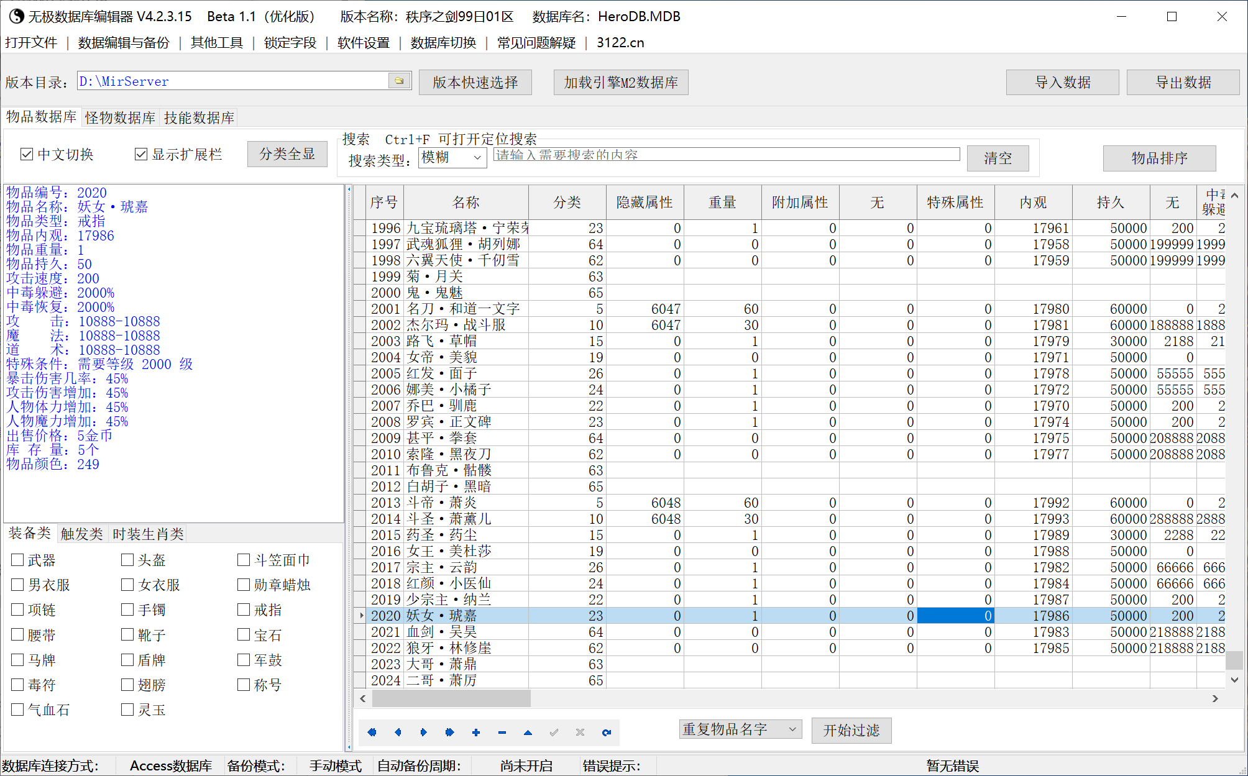Open the 其他工具 menu

coord(217,42)
